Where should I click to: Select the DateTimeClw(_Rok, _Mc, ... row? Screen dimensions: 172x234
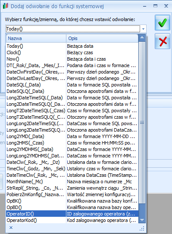point(72,175)
